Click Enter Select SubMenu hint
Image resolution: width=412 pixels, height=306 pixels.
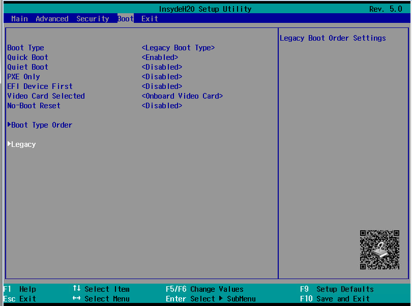click(x=211, y=299)
